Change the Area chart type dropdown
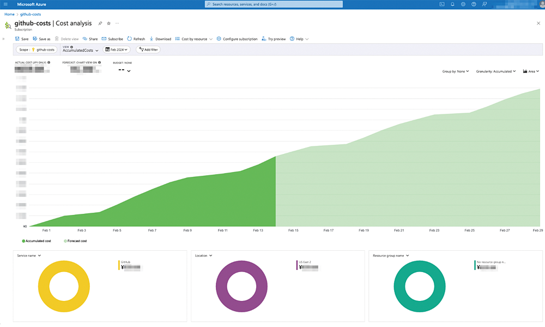Viewport: 545px width, 327px height. (x=530, y=71)
